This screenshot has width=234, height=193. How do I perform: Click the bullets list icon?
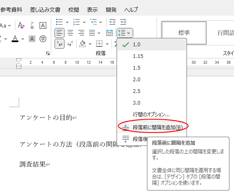click(59, 22)
